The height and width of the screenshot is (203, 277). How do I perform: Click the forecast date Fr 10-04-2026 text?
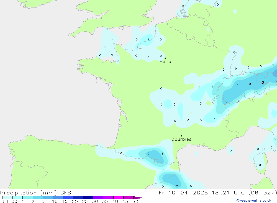183,192
